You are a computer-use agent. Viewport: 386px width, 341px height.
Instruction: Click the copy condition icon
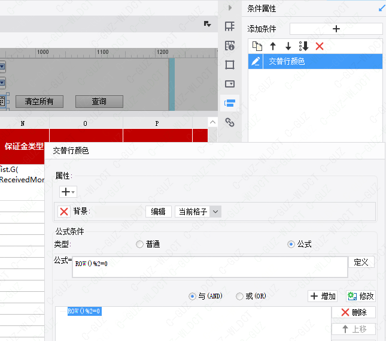click(x=257, y=46)
